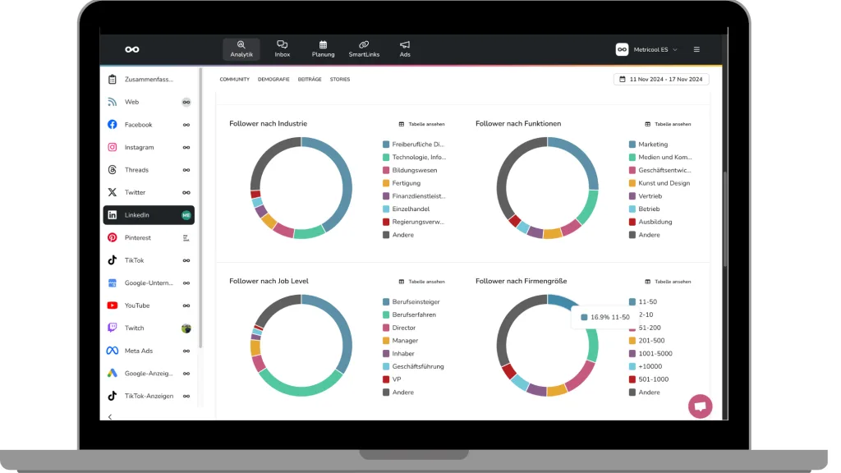Click the 201-500 orange color swatch
841x473 pixels.
click(632, 341)
